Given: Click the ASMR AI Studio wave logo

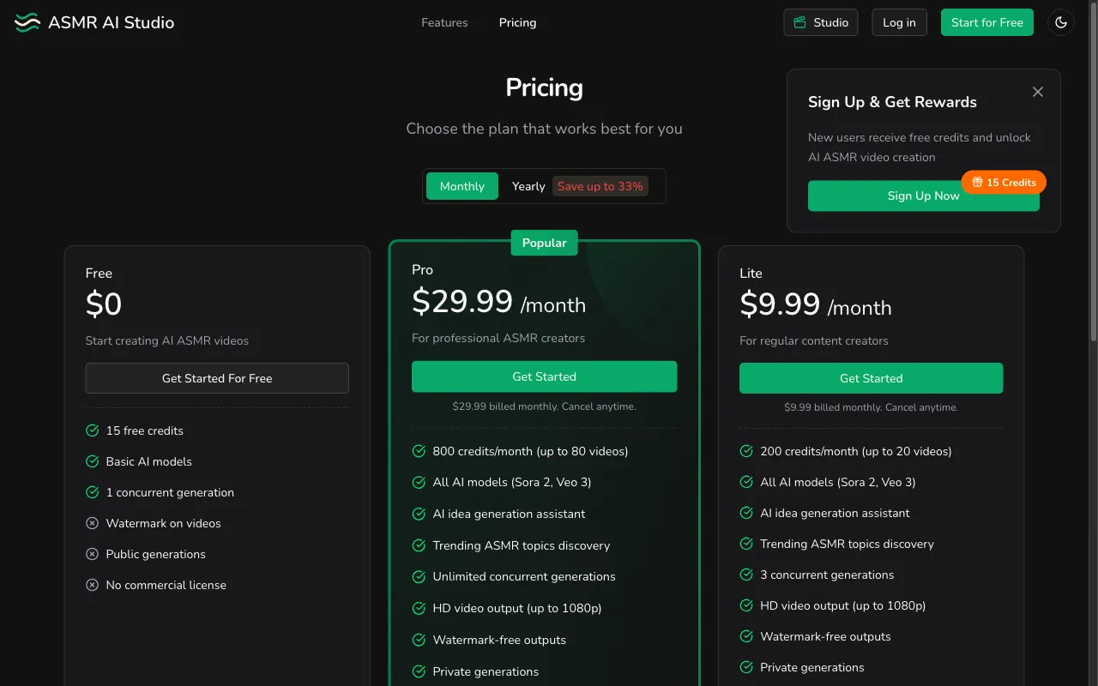Looking at the screenshot, I should click(x=27, y=22).
